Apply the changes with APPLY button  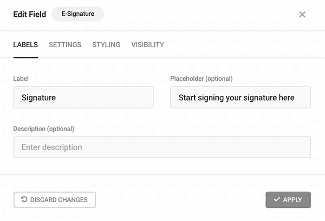(288, 200)
